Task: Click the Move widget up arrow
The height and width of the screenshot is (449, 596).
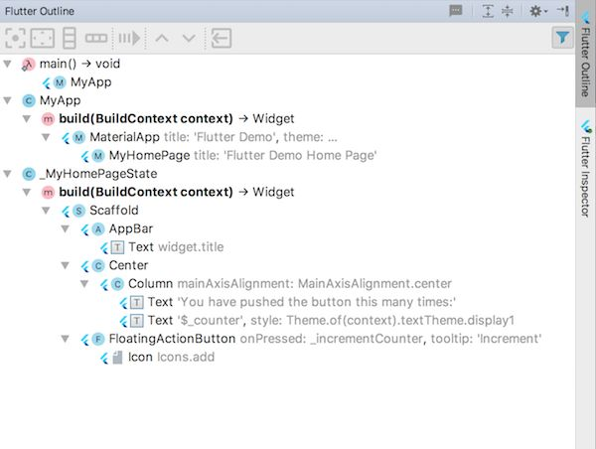Action: (x=162, y=38)
